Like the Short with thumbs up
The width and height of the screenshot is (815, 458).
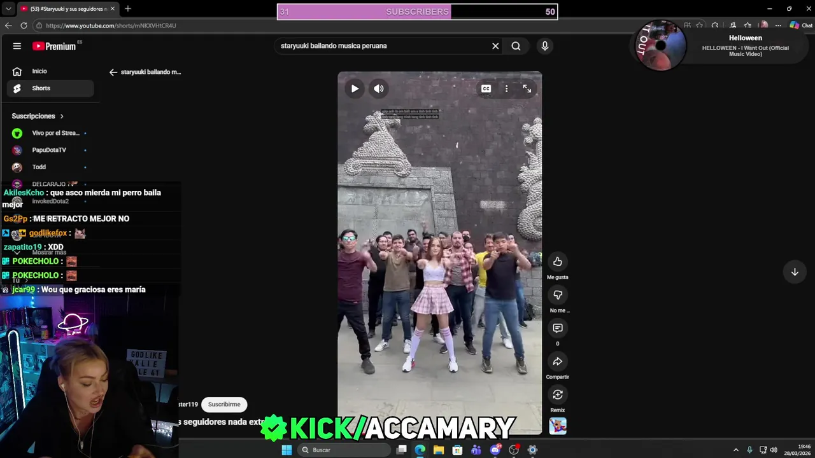pos(558,261)
